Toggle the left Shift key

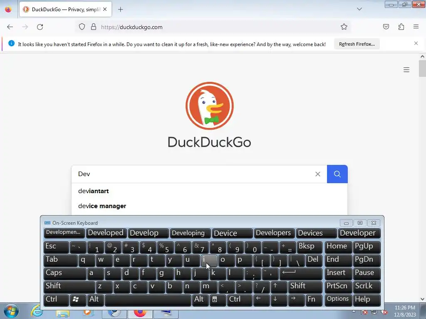(69, 287)
